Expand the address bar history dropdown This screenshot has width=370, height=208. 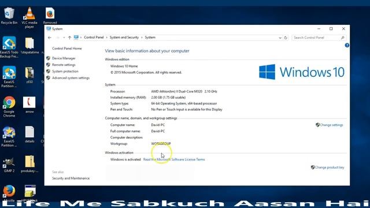[280, 38]
